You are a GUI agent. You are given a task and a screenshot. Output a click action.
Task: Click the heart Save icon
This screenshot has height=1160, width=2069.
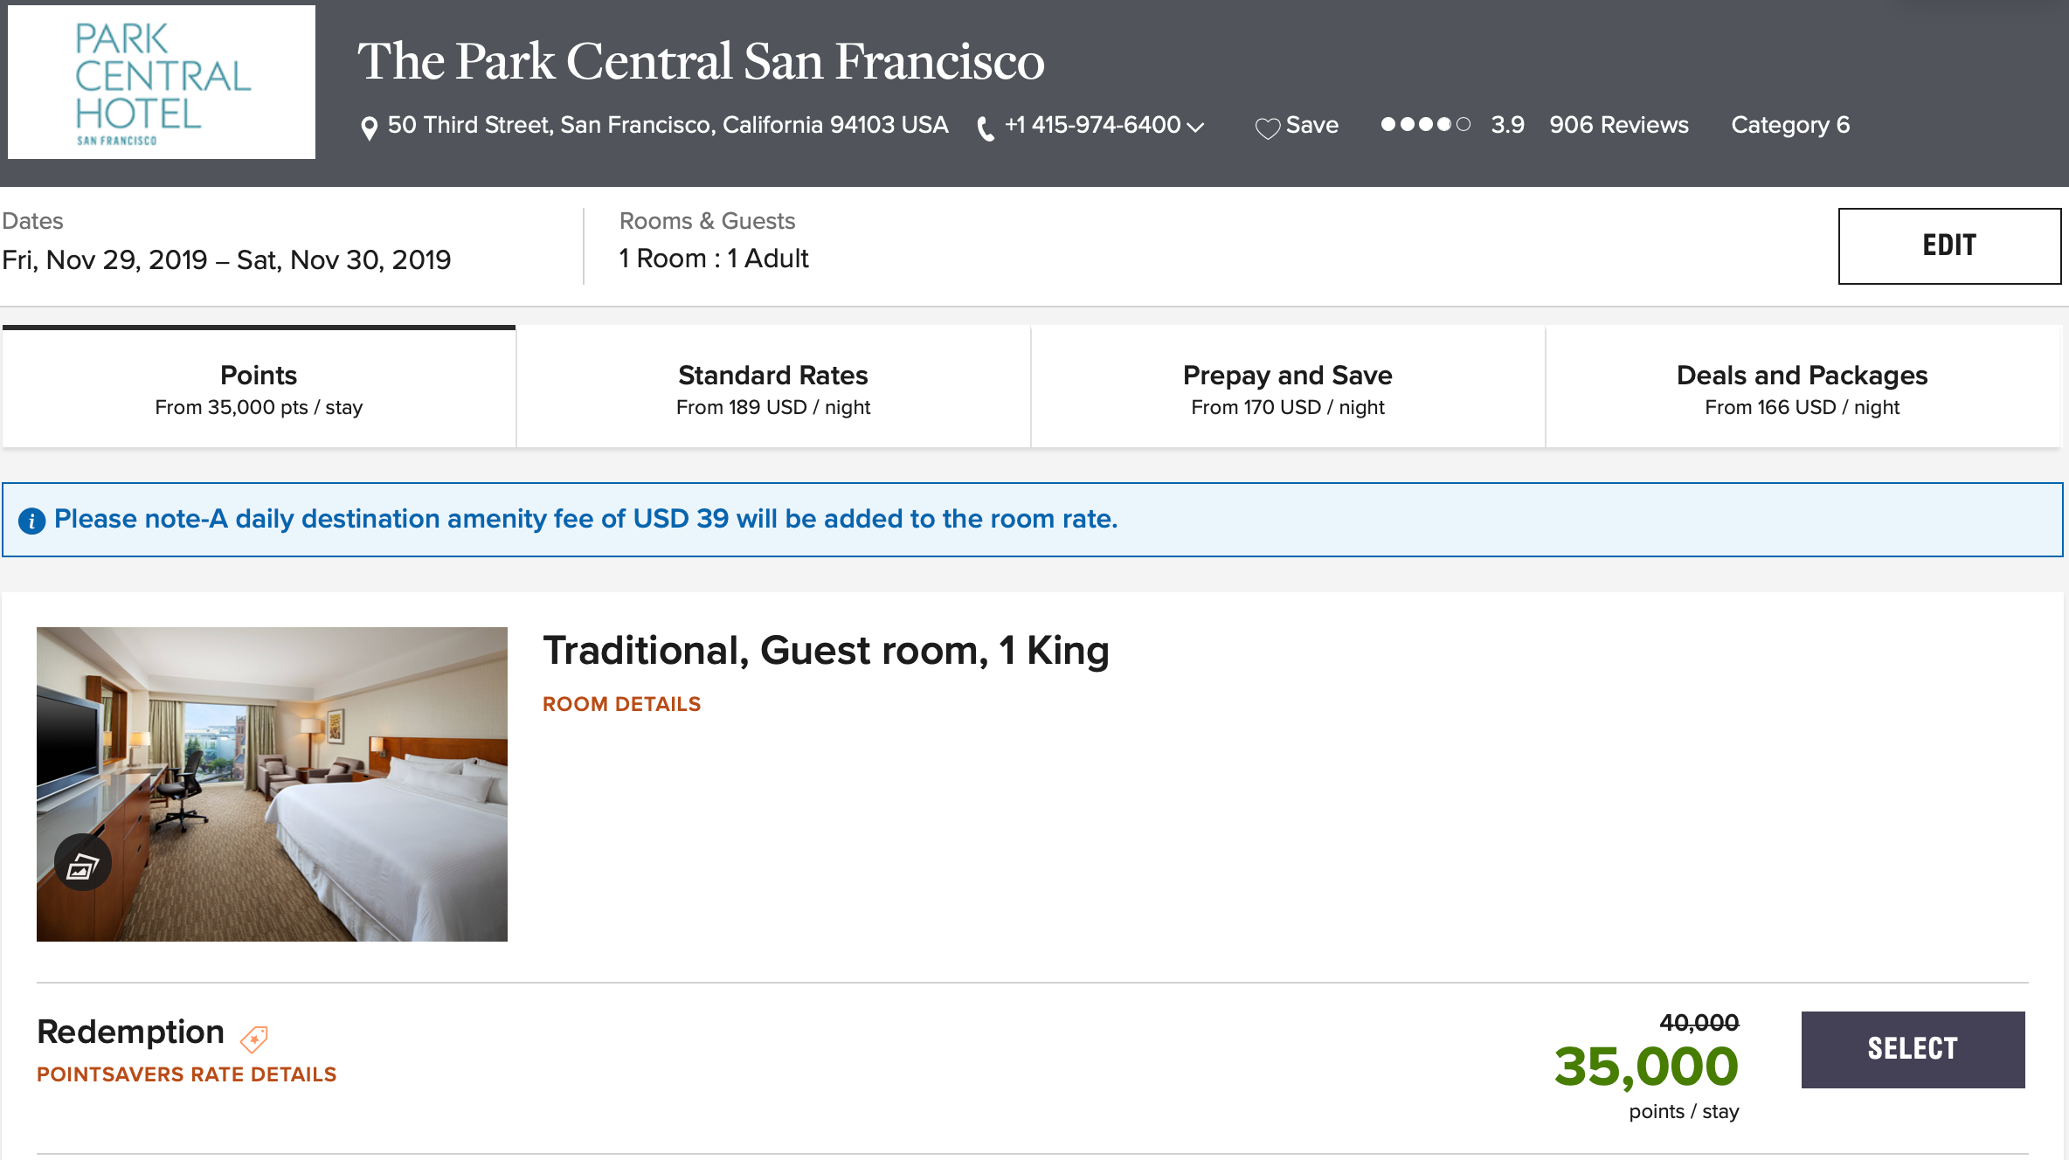tap(1267, 128)
